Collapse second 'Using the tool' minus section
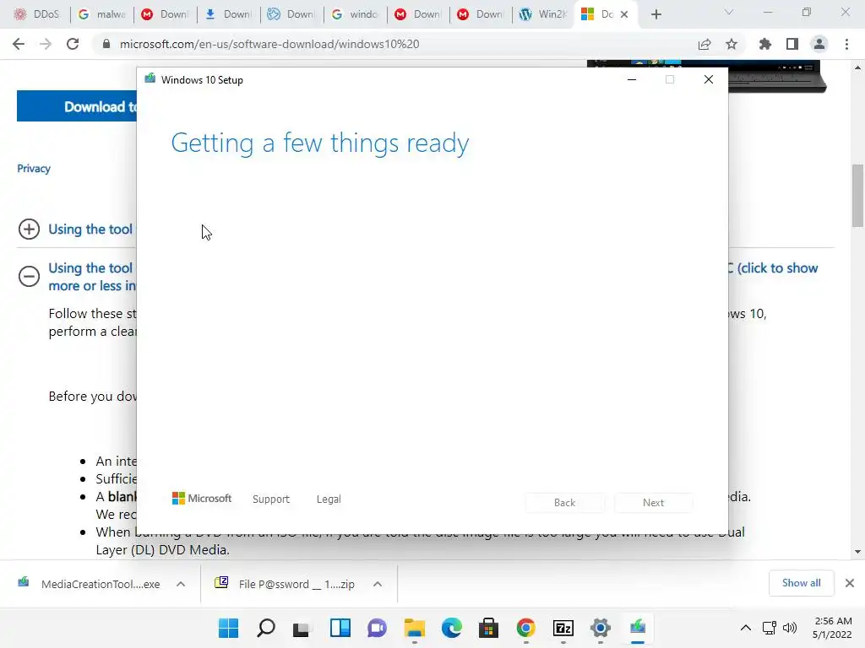865x648 pixels. pyautogui.click(x=30, y=276)
